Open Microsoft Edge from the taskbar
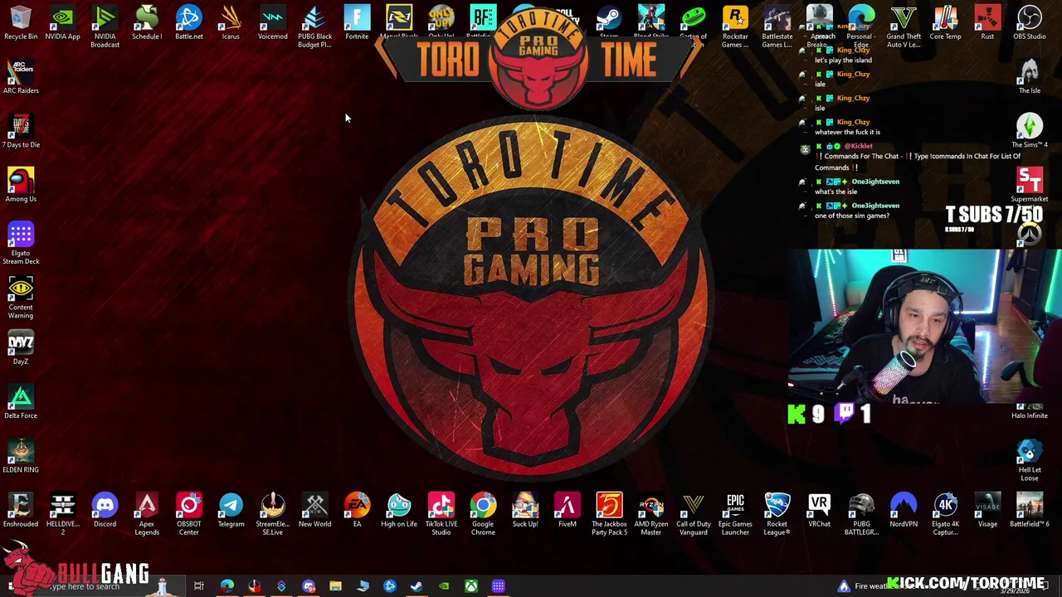 227,586
